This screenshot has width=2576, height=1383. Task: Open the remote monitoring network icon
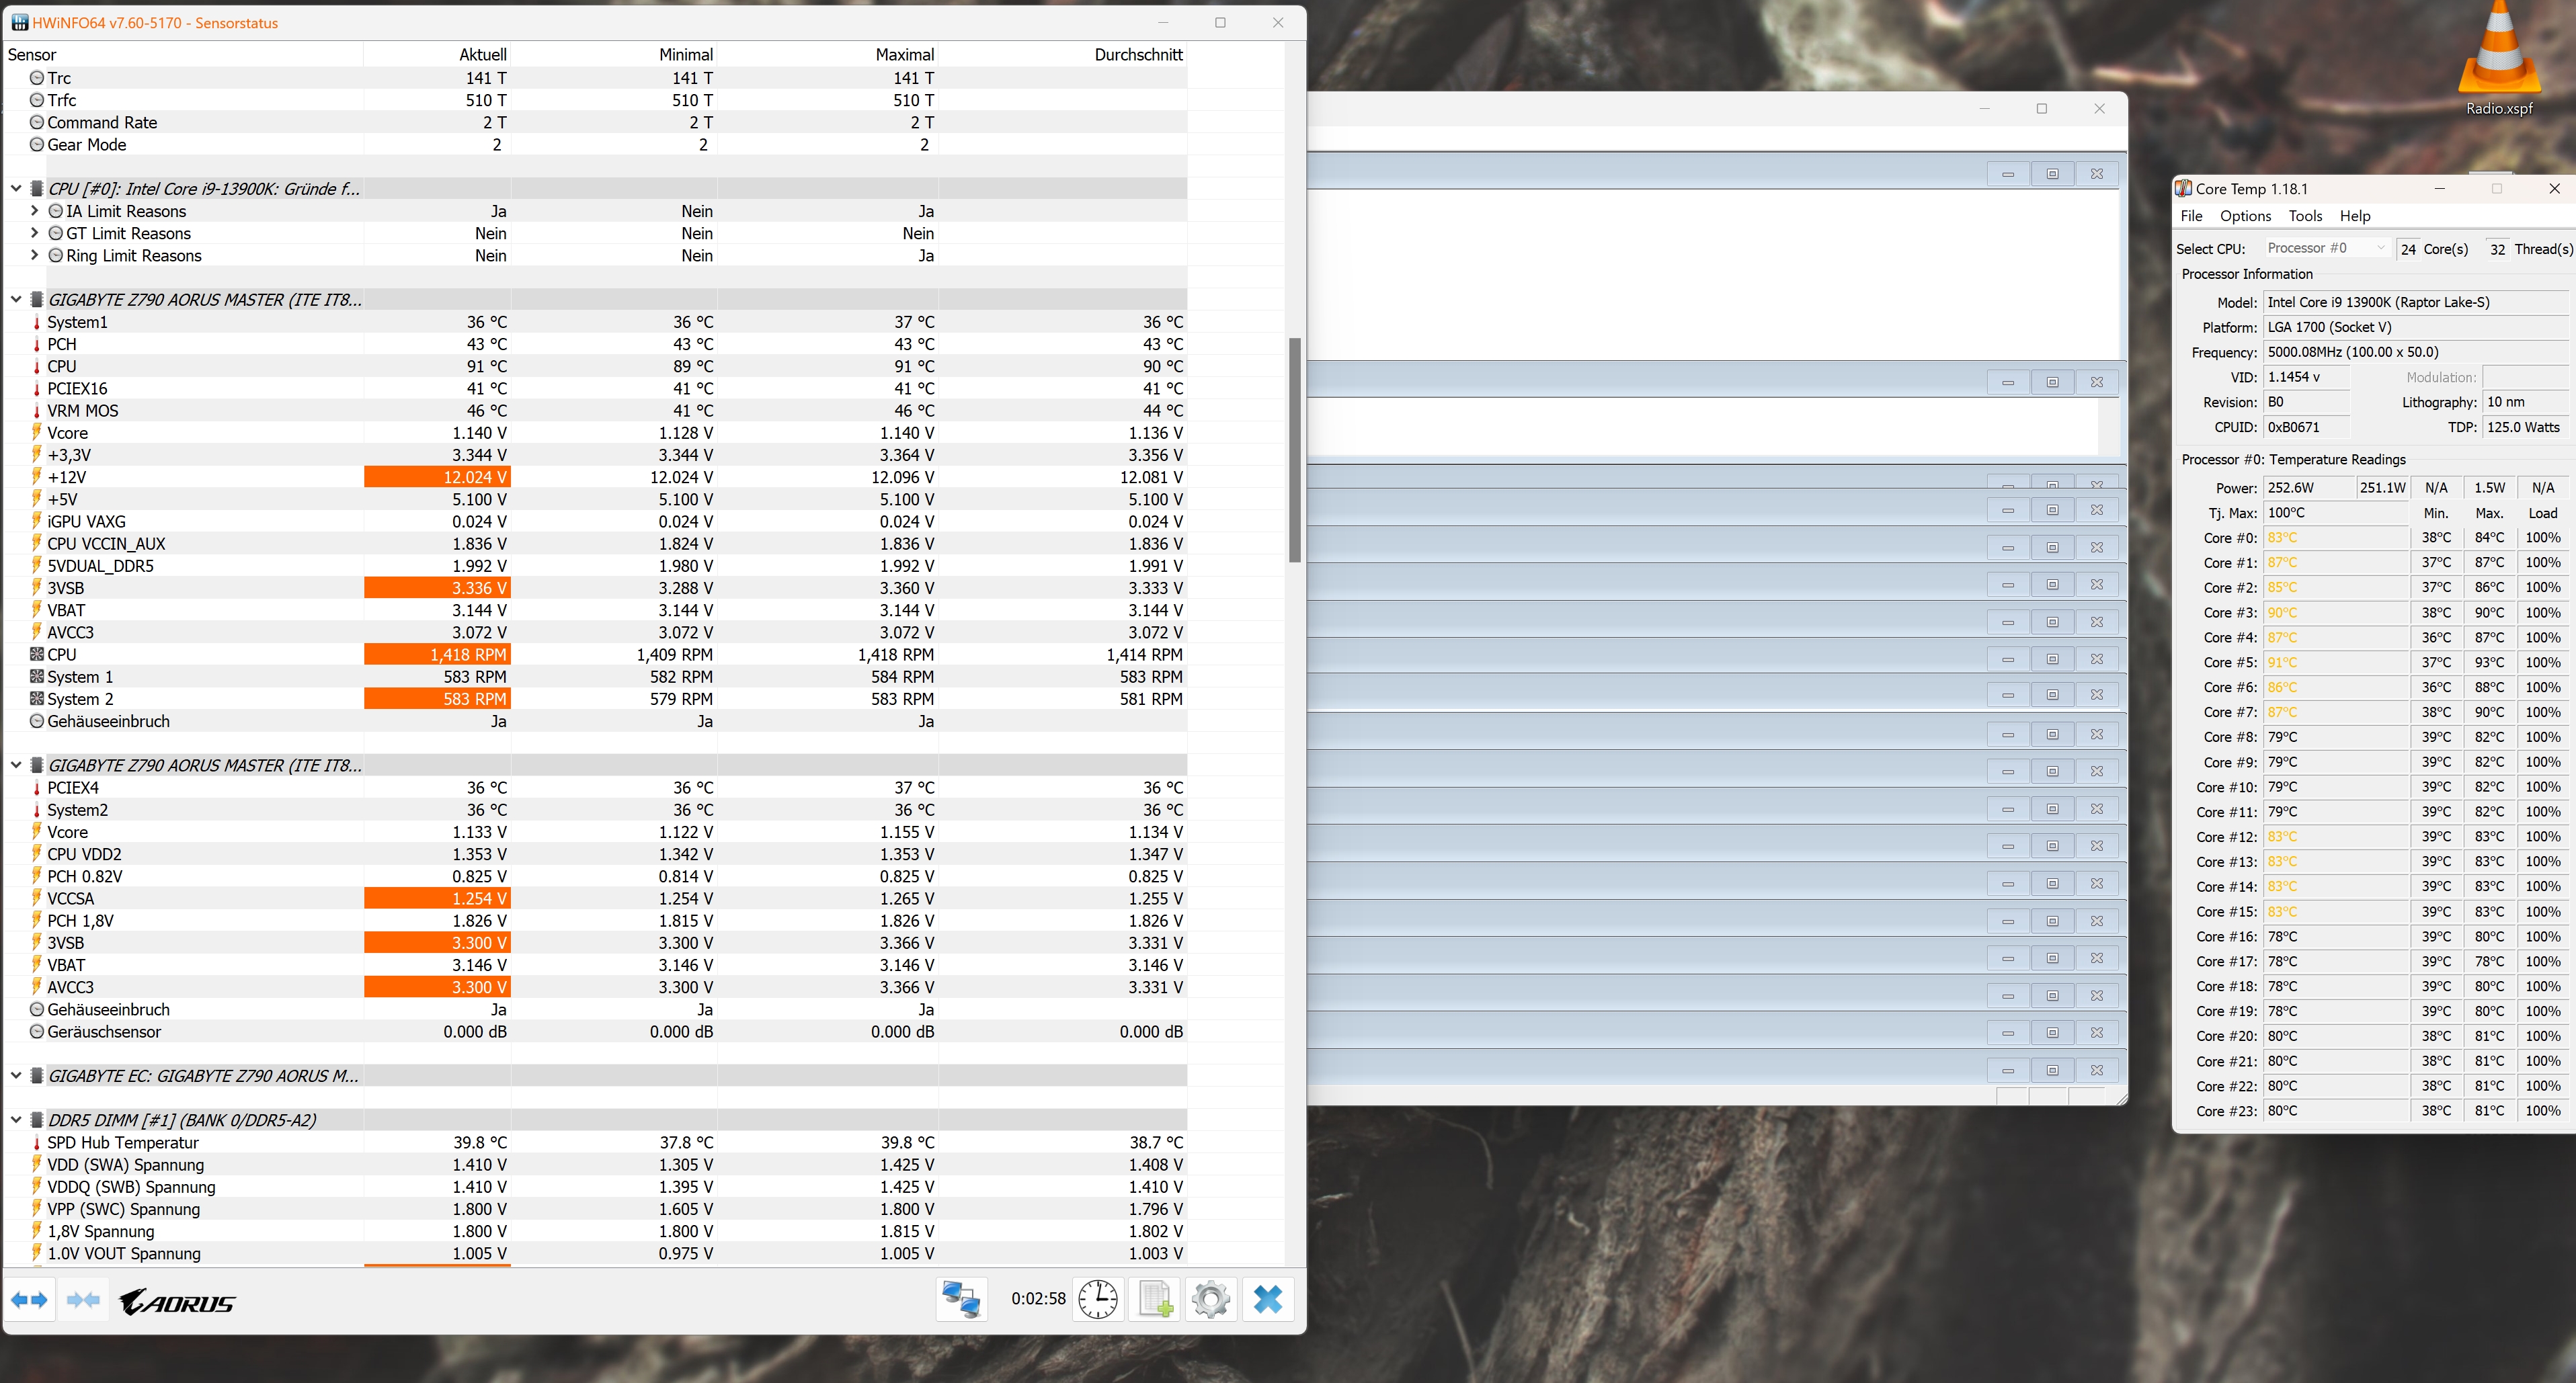(961, 1299)
